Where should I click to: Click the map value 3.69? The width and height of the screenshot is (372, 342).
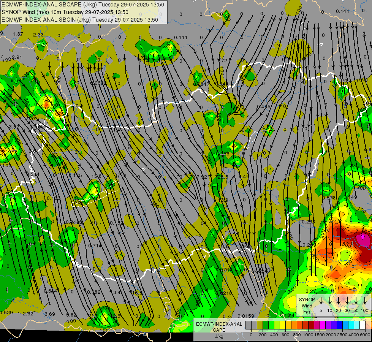49,314
